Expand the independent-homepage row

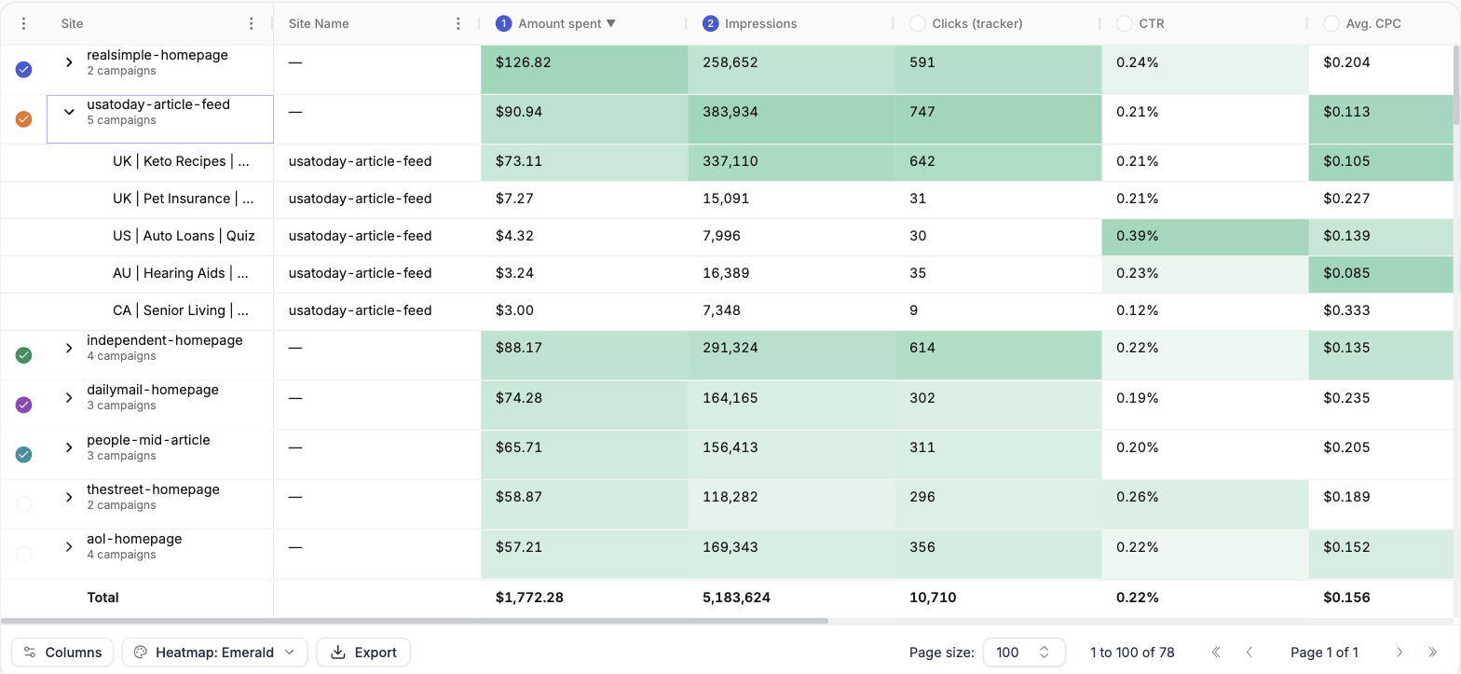click(x=69, y=348)
